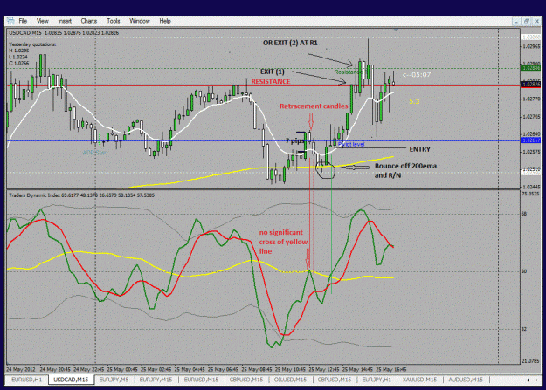This screenshot has height=390, width=546.
Task: Close the chart window with the X
Action: pos(536,21)
